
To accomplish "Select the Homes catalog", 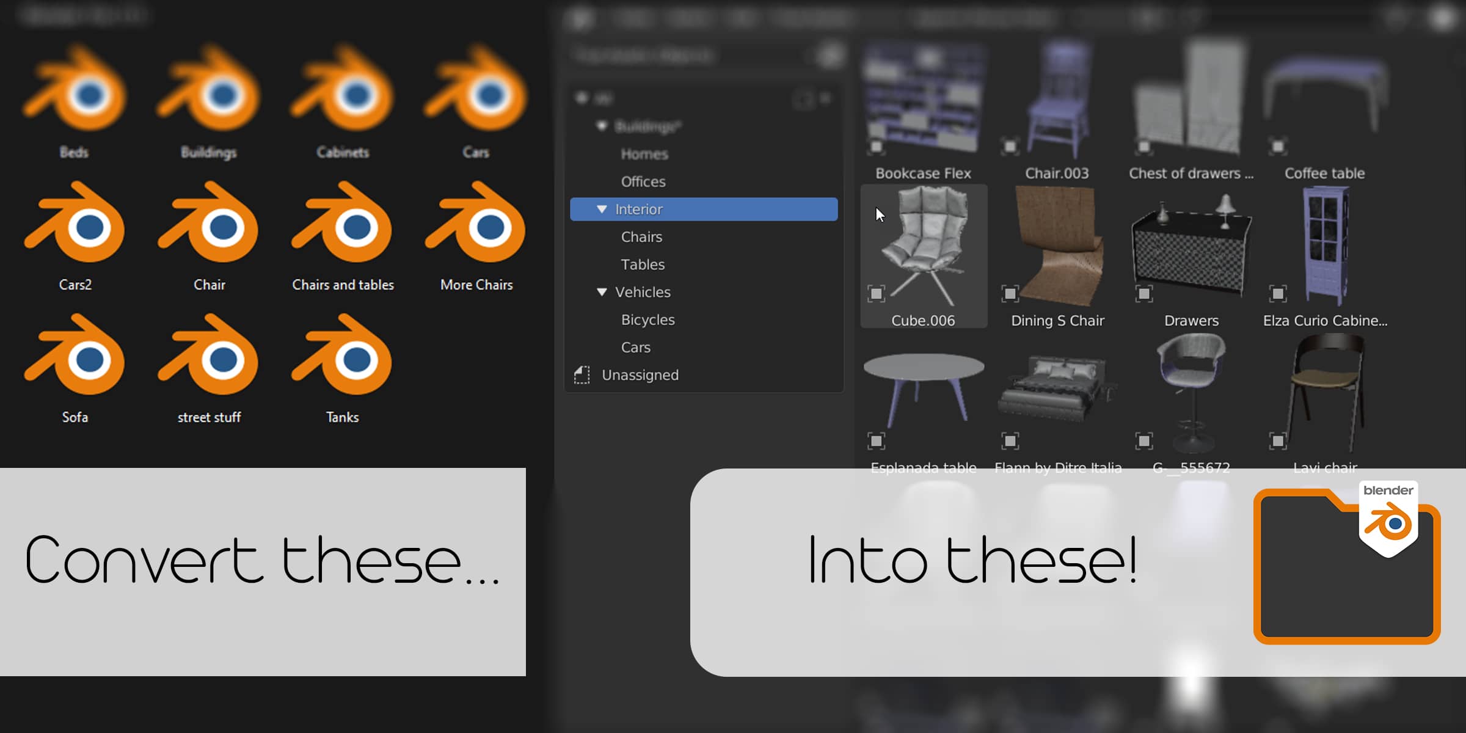I will 644,155.
